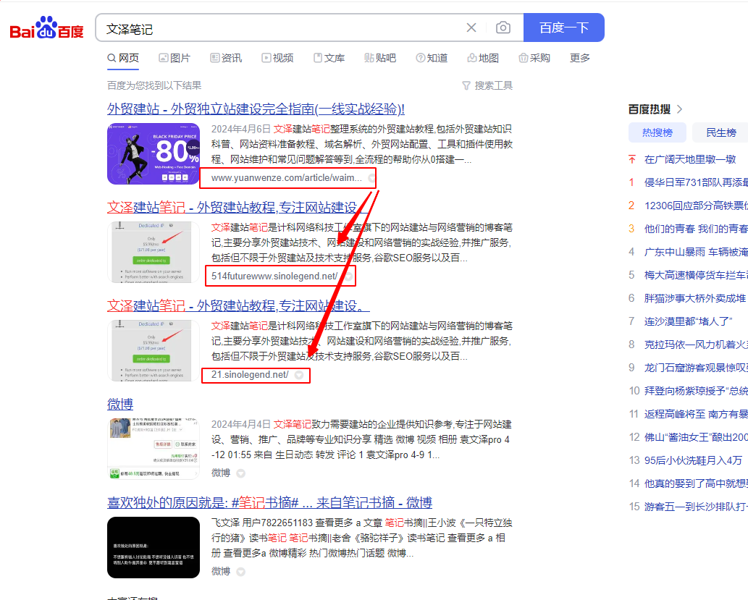Open the 百度热搜 heading

[x=650, y=109]
